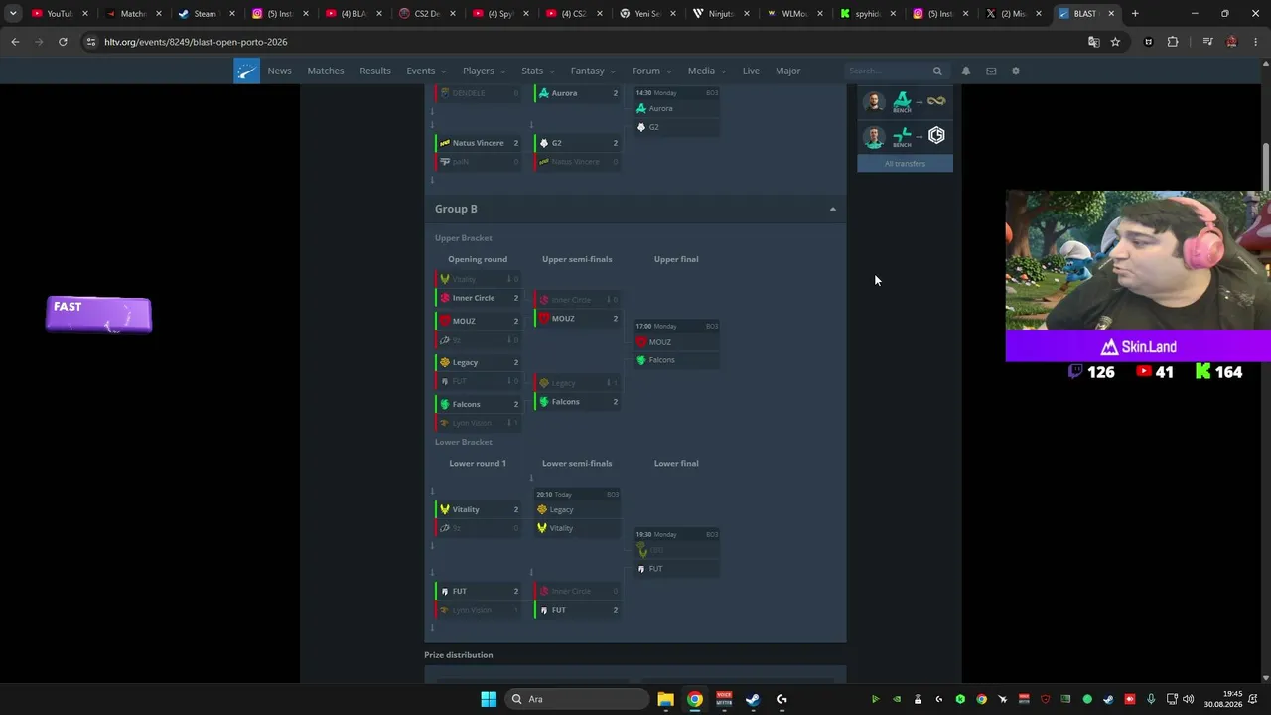The width and height of the screenshot is (1271, 715).
Task: Click the FAST overlay button
Action: pos(98,314)
